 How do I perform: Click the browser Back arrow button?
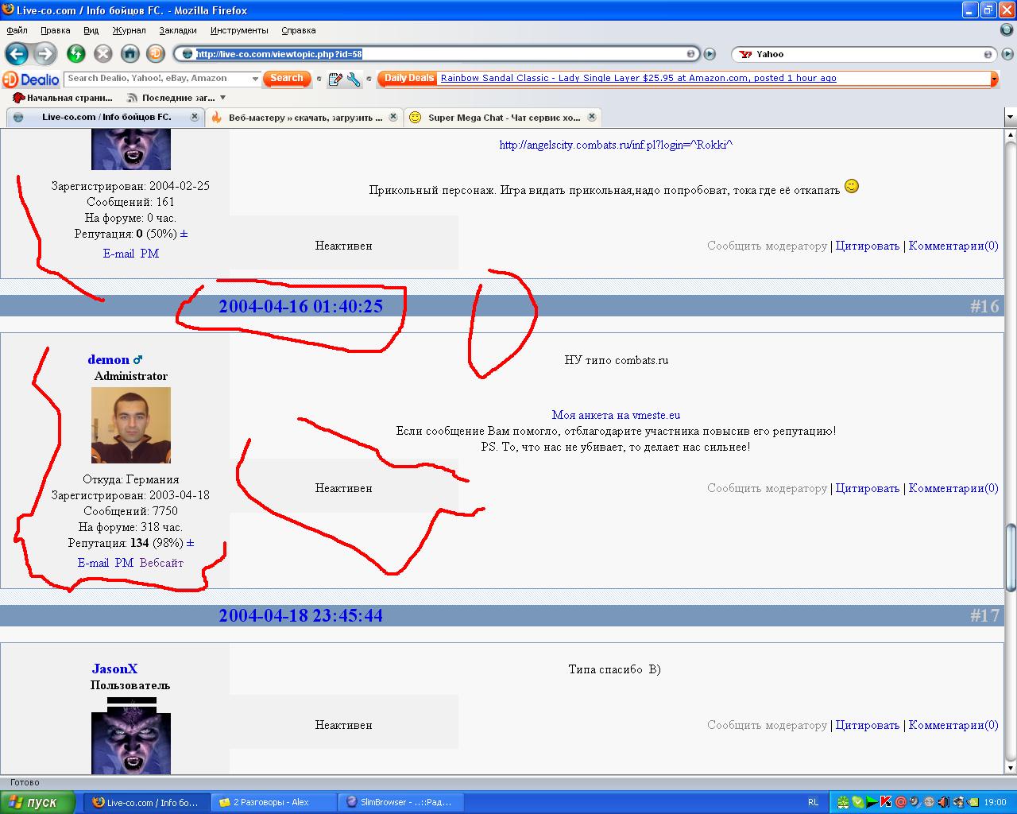[17, 54]
